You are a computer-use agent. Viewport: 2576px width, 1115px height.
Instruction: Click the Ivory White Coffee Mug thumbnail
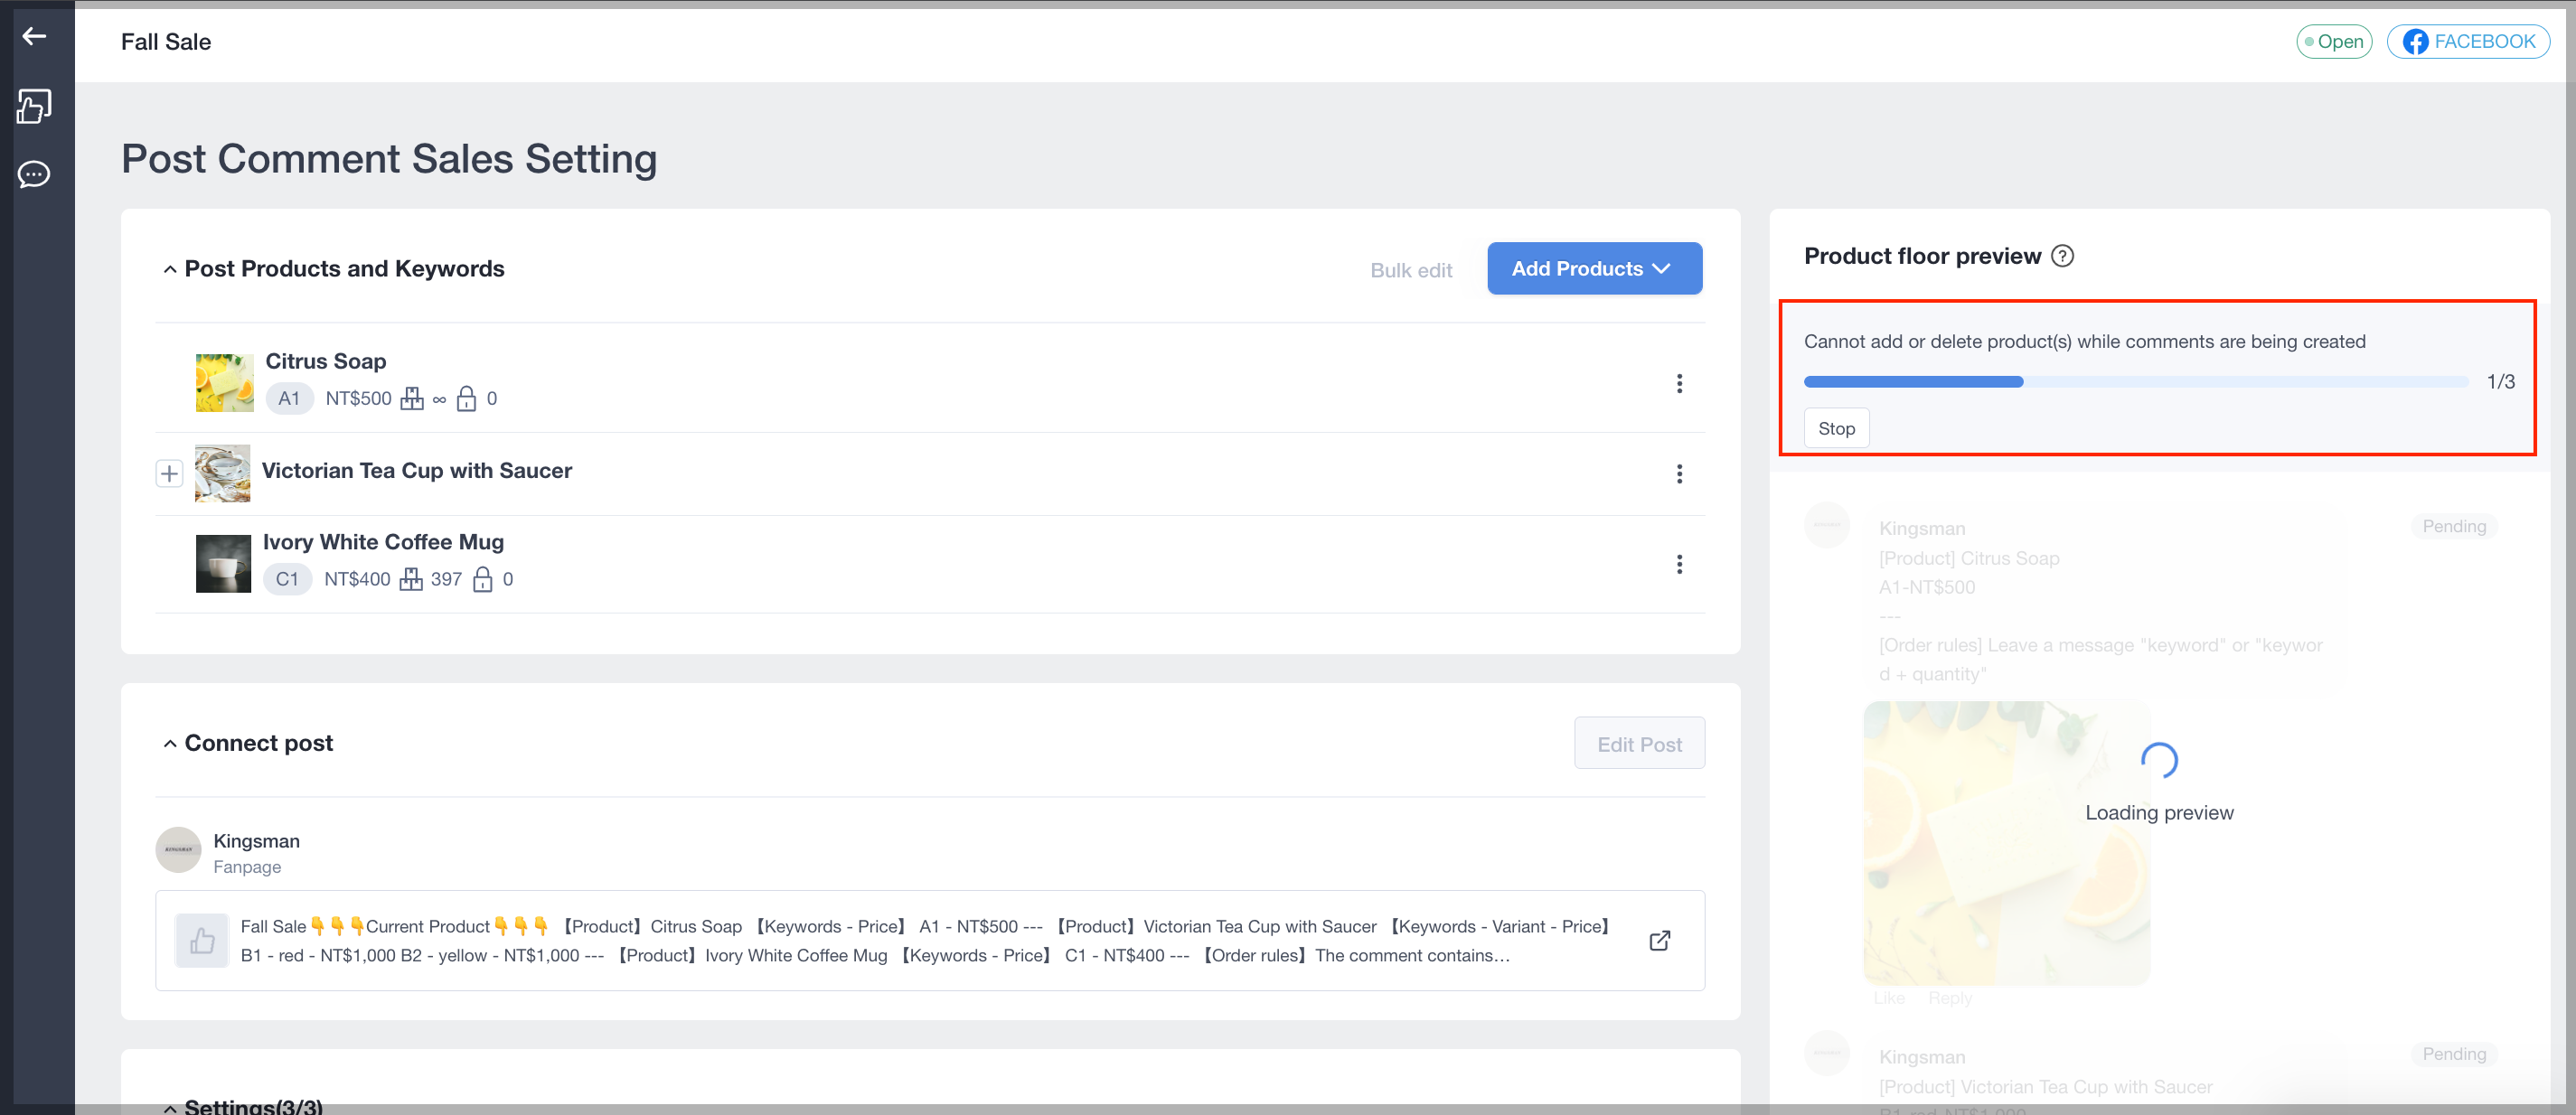tap(223, 564)
